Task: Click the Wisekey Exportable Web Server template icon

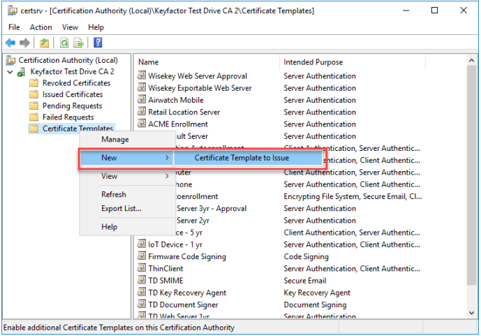Action: (142, 87)
